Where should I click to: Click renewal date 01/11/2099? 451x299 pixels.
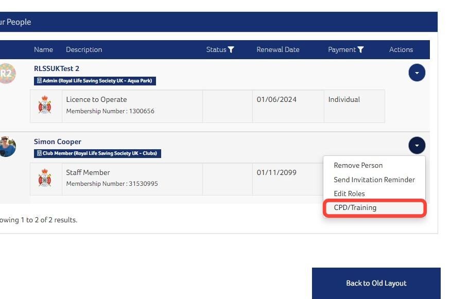[x=276, y=172]
